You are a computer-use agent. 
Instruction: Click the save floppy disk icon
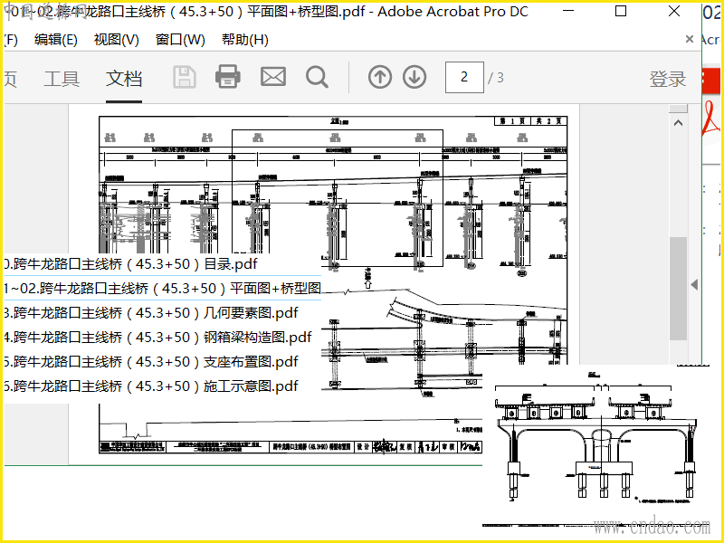185,77
